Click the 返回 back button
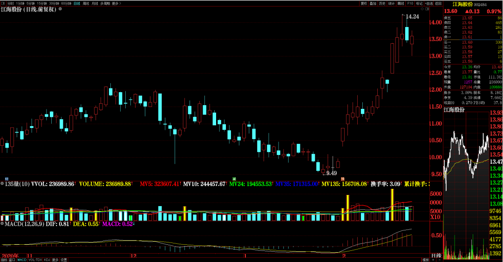 point(438,4)
